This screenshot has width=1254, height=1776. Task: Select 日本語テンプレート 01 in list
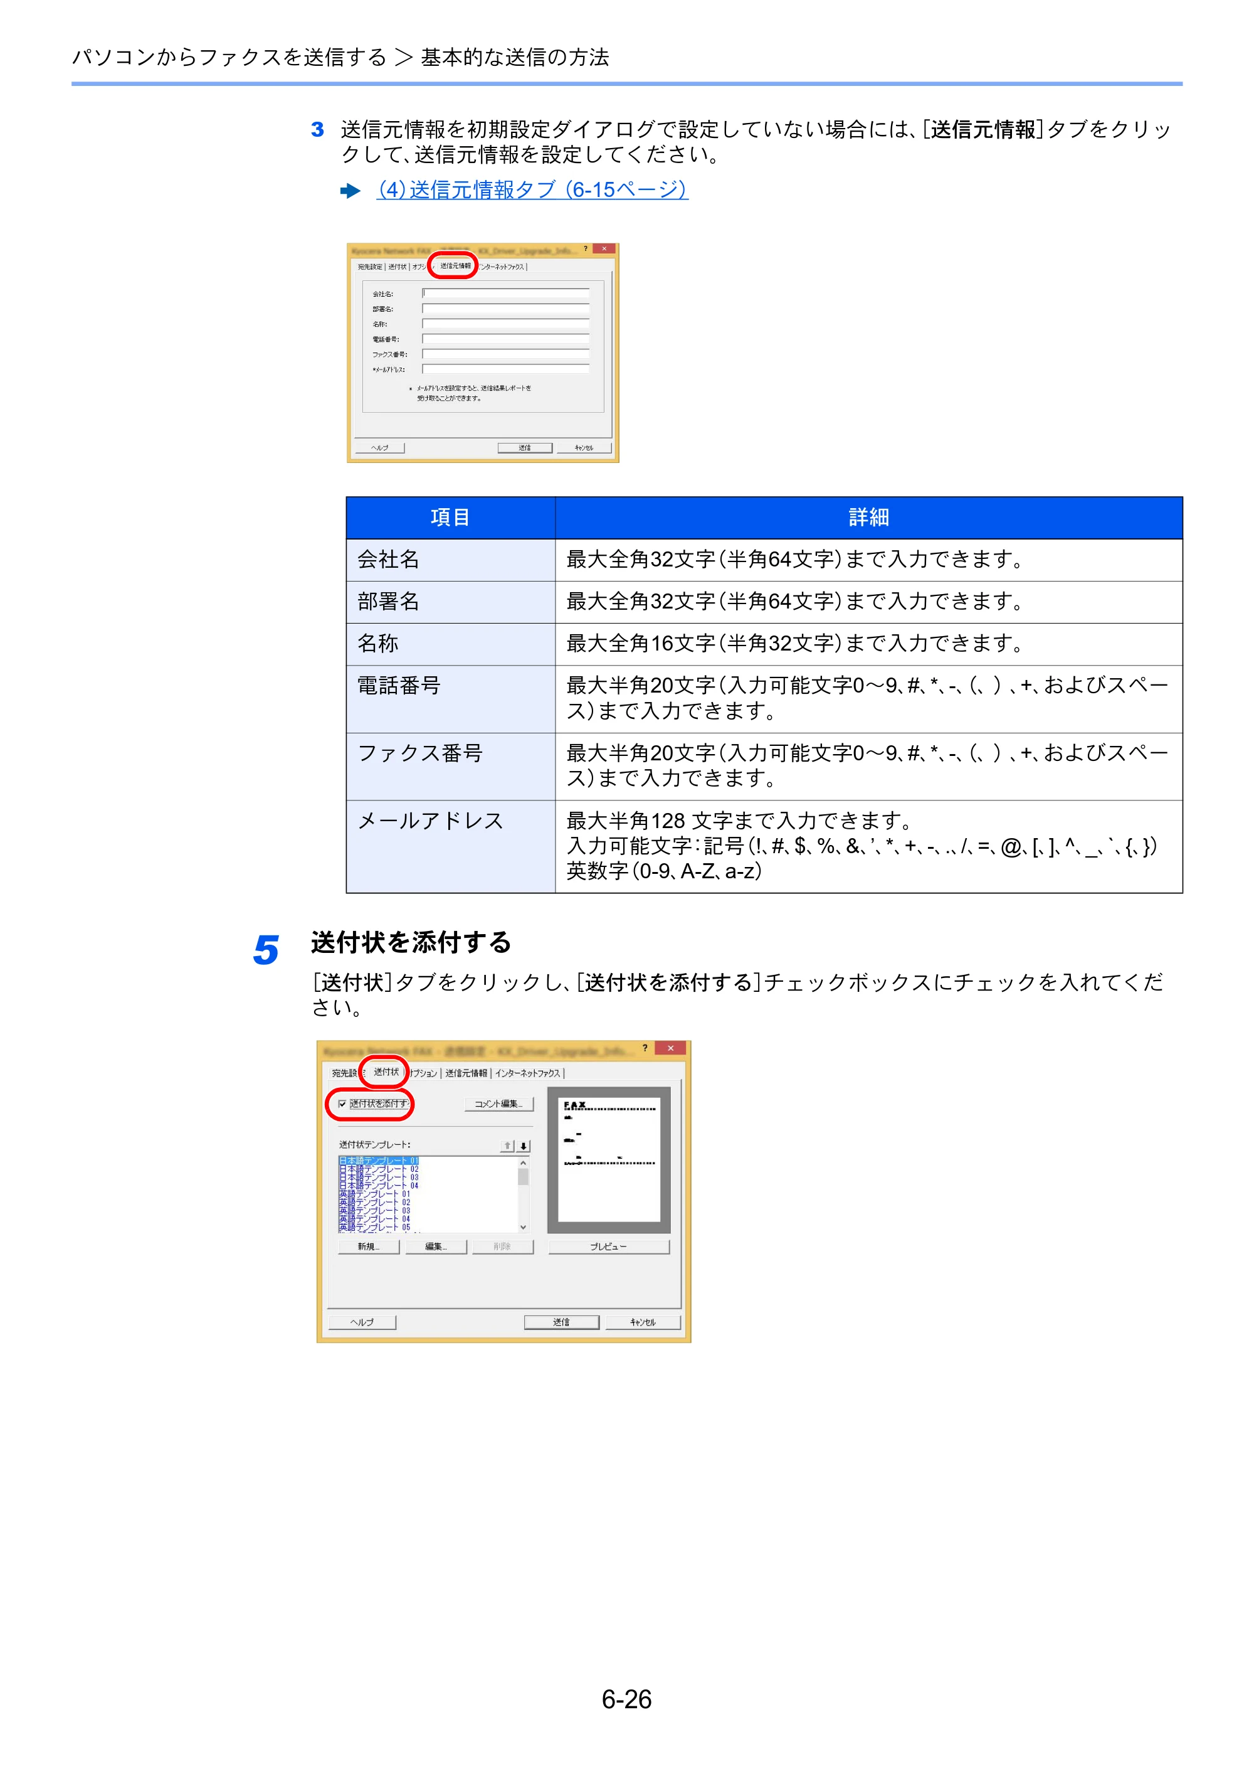click(379, 1161)
